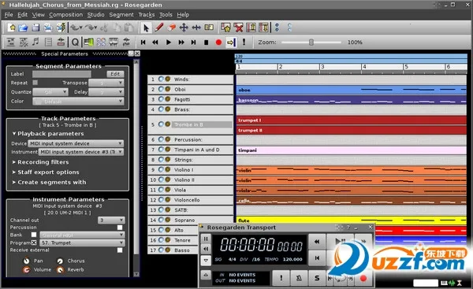Viewport: 473px width, 289px height.
Task: Open the Segment menu
Action: click(121, 14)
